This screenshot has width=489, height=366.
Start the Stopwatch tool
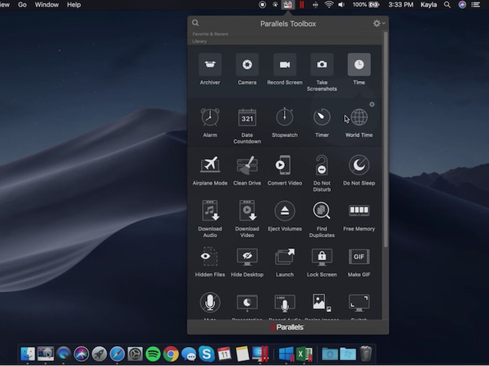click(285, 117)
